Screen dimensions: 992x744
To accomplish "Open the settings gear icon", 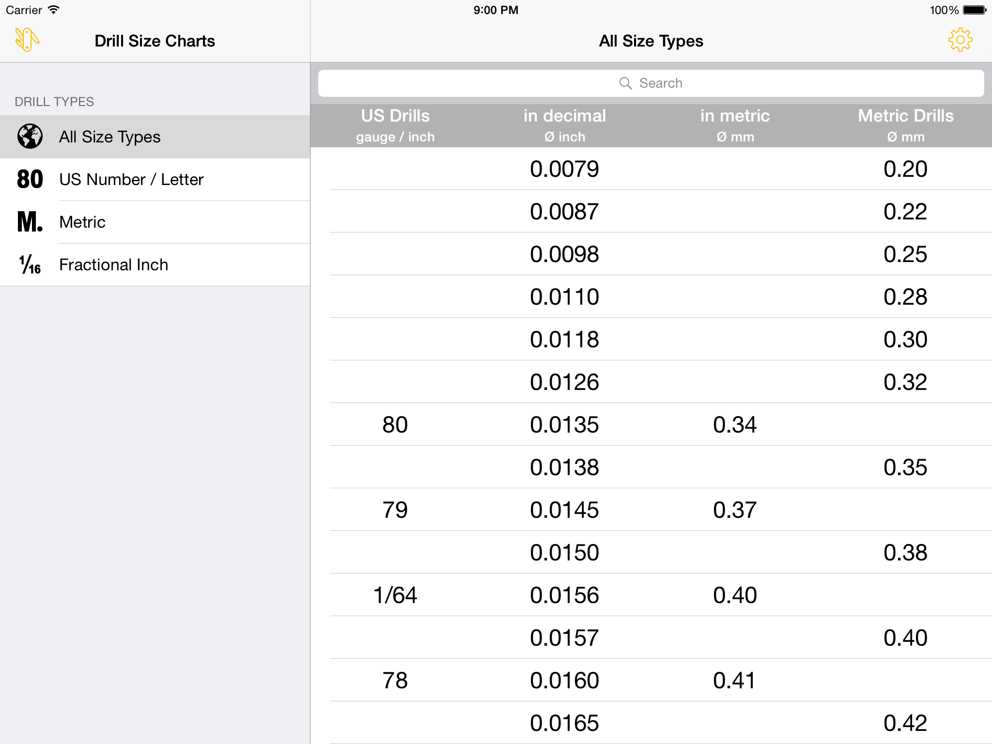I will (x=960, y=40).
